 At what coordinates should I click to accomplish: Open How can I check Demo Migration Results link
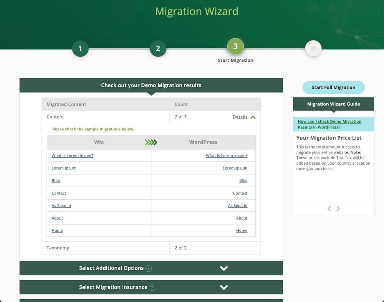329,124
